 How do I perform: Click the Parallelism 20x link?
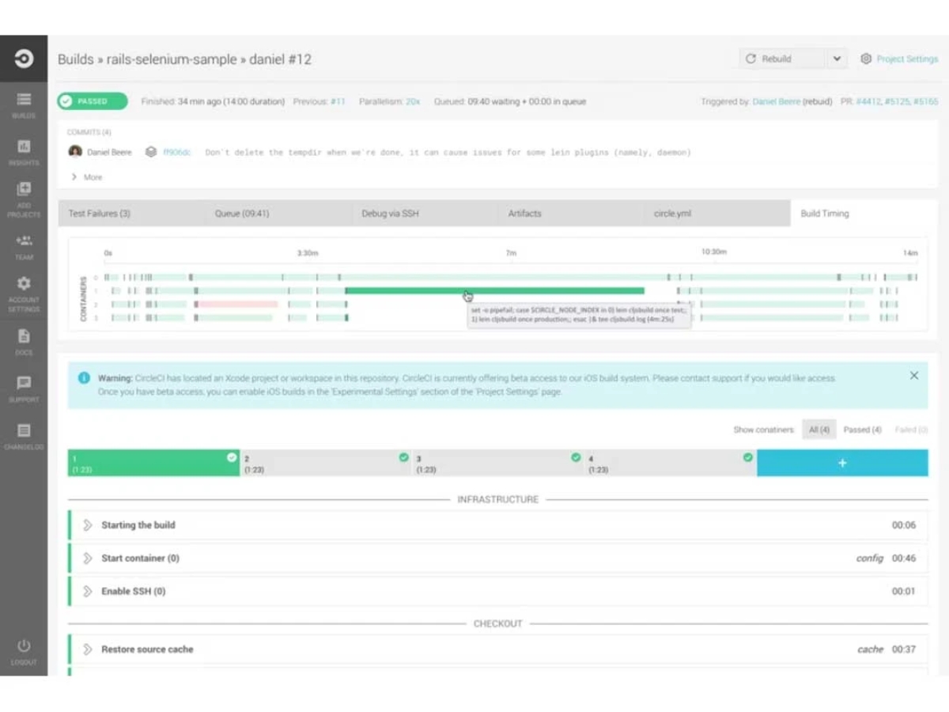(412, 101)
